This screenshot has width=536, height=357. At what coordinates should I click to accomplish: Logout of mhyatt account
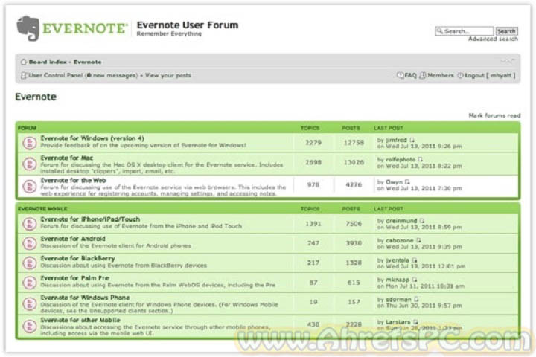[490, 75]
